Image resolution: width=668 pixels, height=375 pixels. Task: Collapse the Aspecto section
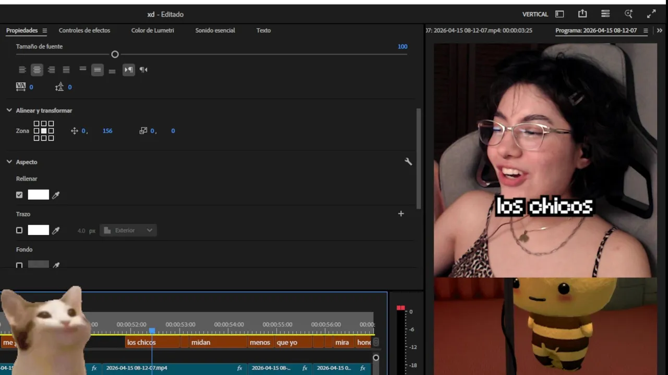pyautogui.click(x=9, y=162)
